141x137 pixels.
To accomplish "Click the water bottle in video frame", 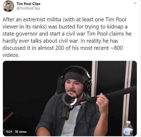I will pyautogui.click(x=128, y=129).
